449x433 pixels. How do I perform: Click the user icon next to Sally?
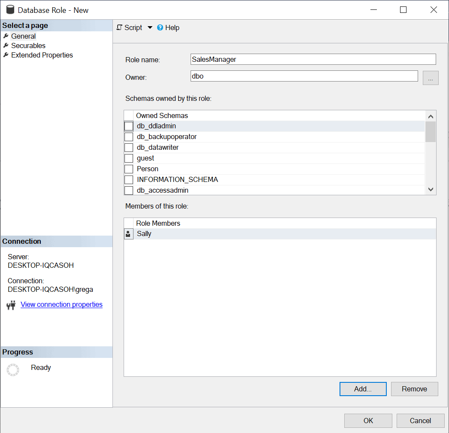(x=128, y=234)
